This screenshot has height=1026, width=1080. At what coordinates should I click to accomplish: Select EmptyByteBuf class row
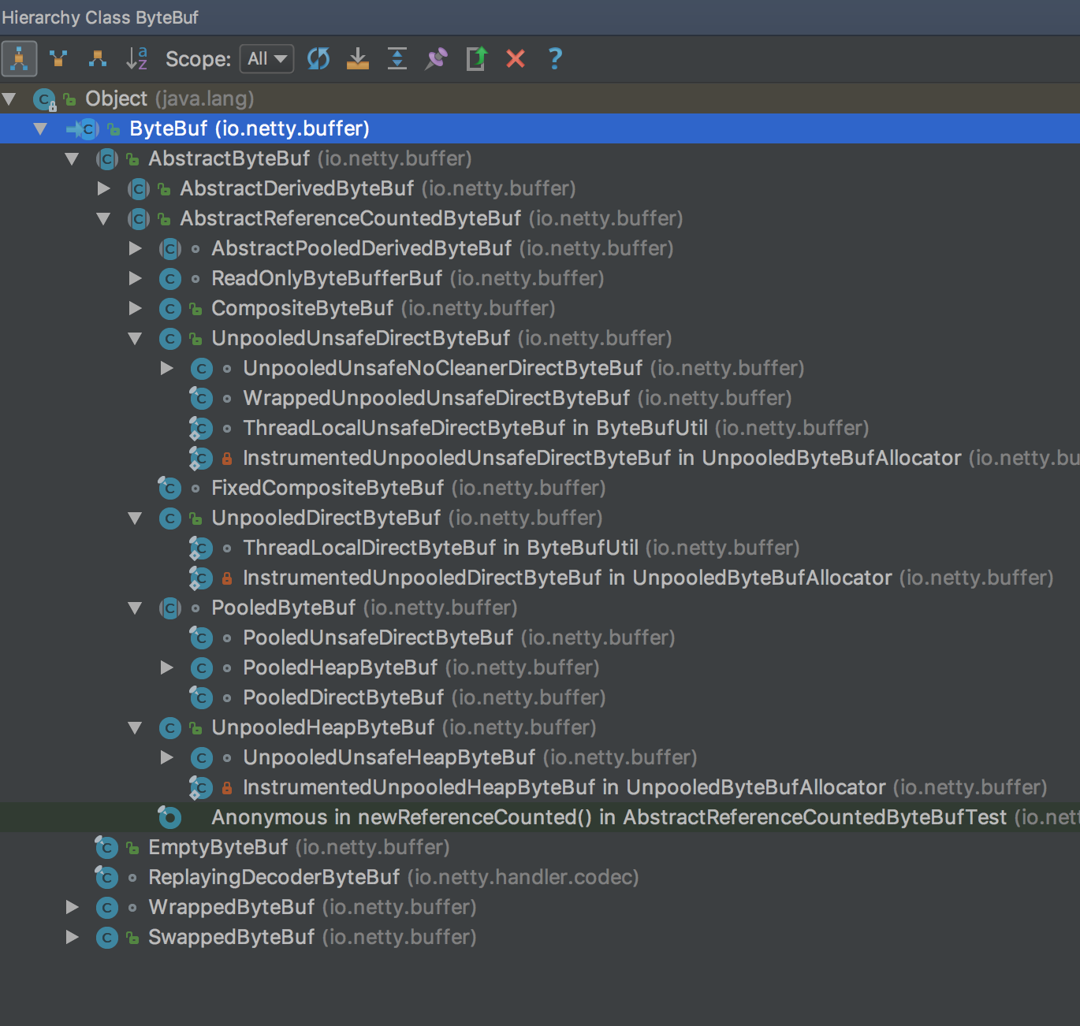(x=540, y=847)
